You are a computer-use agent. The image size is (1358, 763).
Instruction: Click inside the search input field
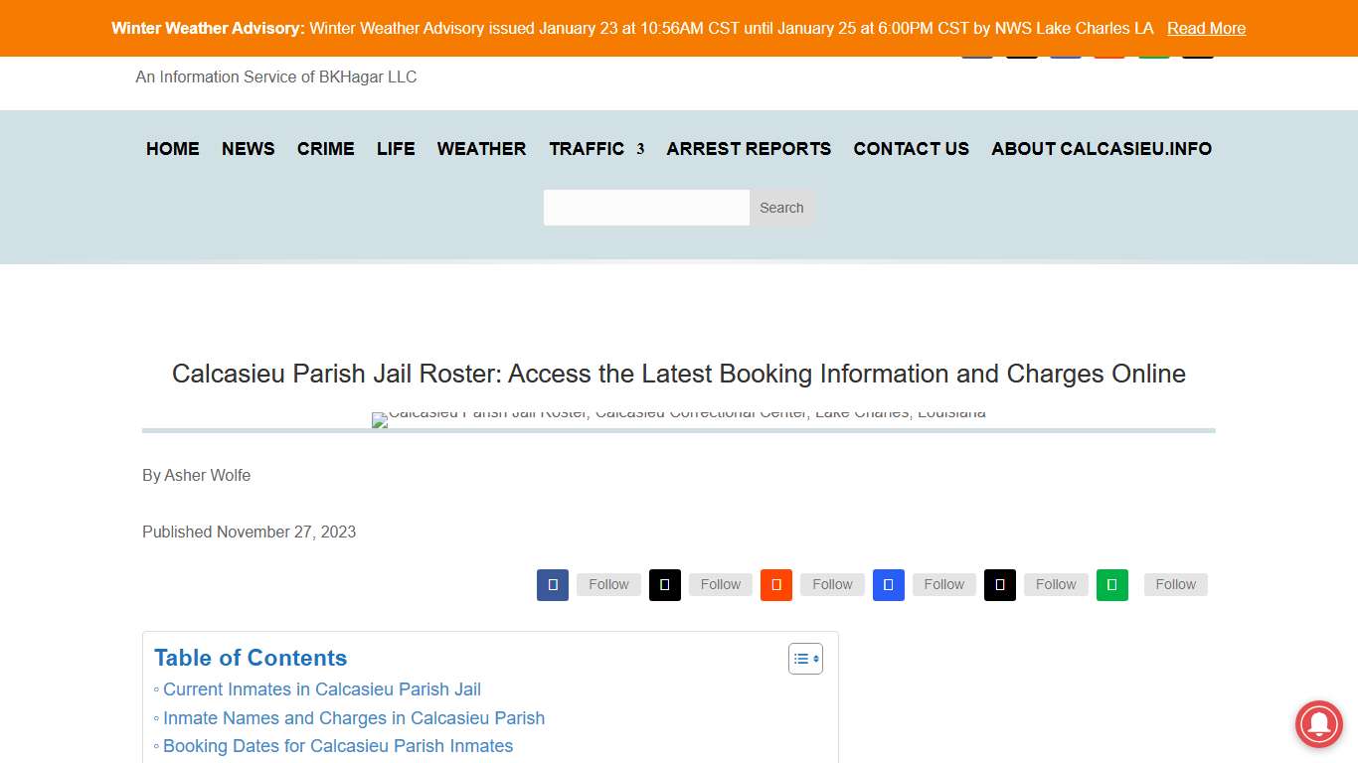[646, 208]
